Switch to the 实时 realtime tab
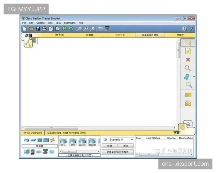 [x=177, y=133]
